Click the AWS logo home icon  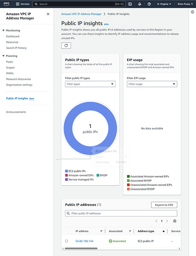point(6,4)
